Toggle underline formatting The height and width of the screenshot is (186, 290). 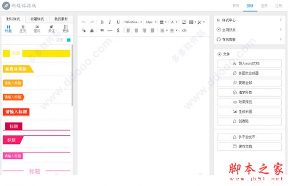coord(118,22)
